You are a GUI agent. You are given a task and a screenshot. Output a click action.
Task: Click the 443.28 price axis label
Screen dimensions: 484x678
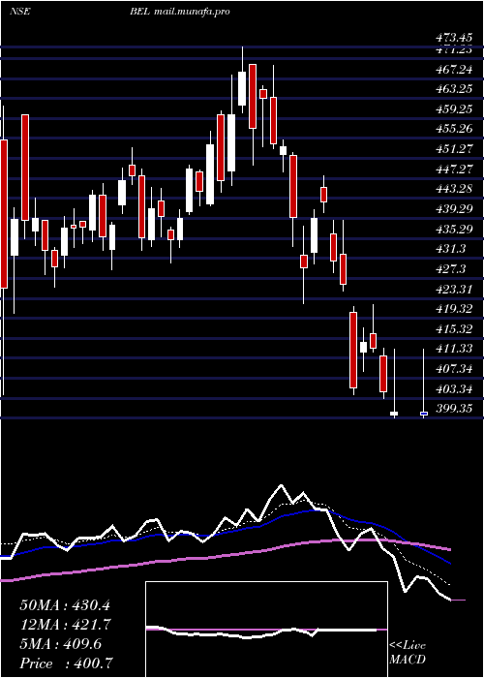[x=453, y=189]
